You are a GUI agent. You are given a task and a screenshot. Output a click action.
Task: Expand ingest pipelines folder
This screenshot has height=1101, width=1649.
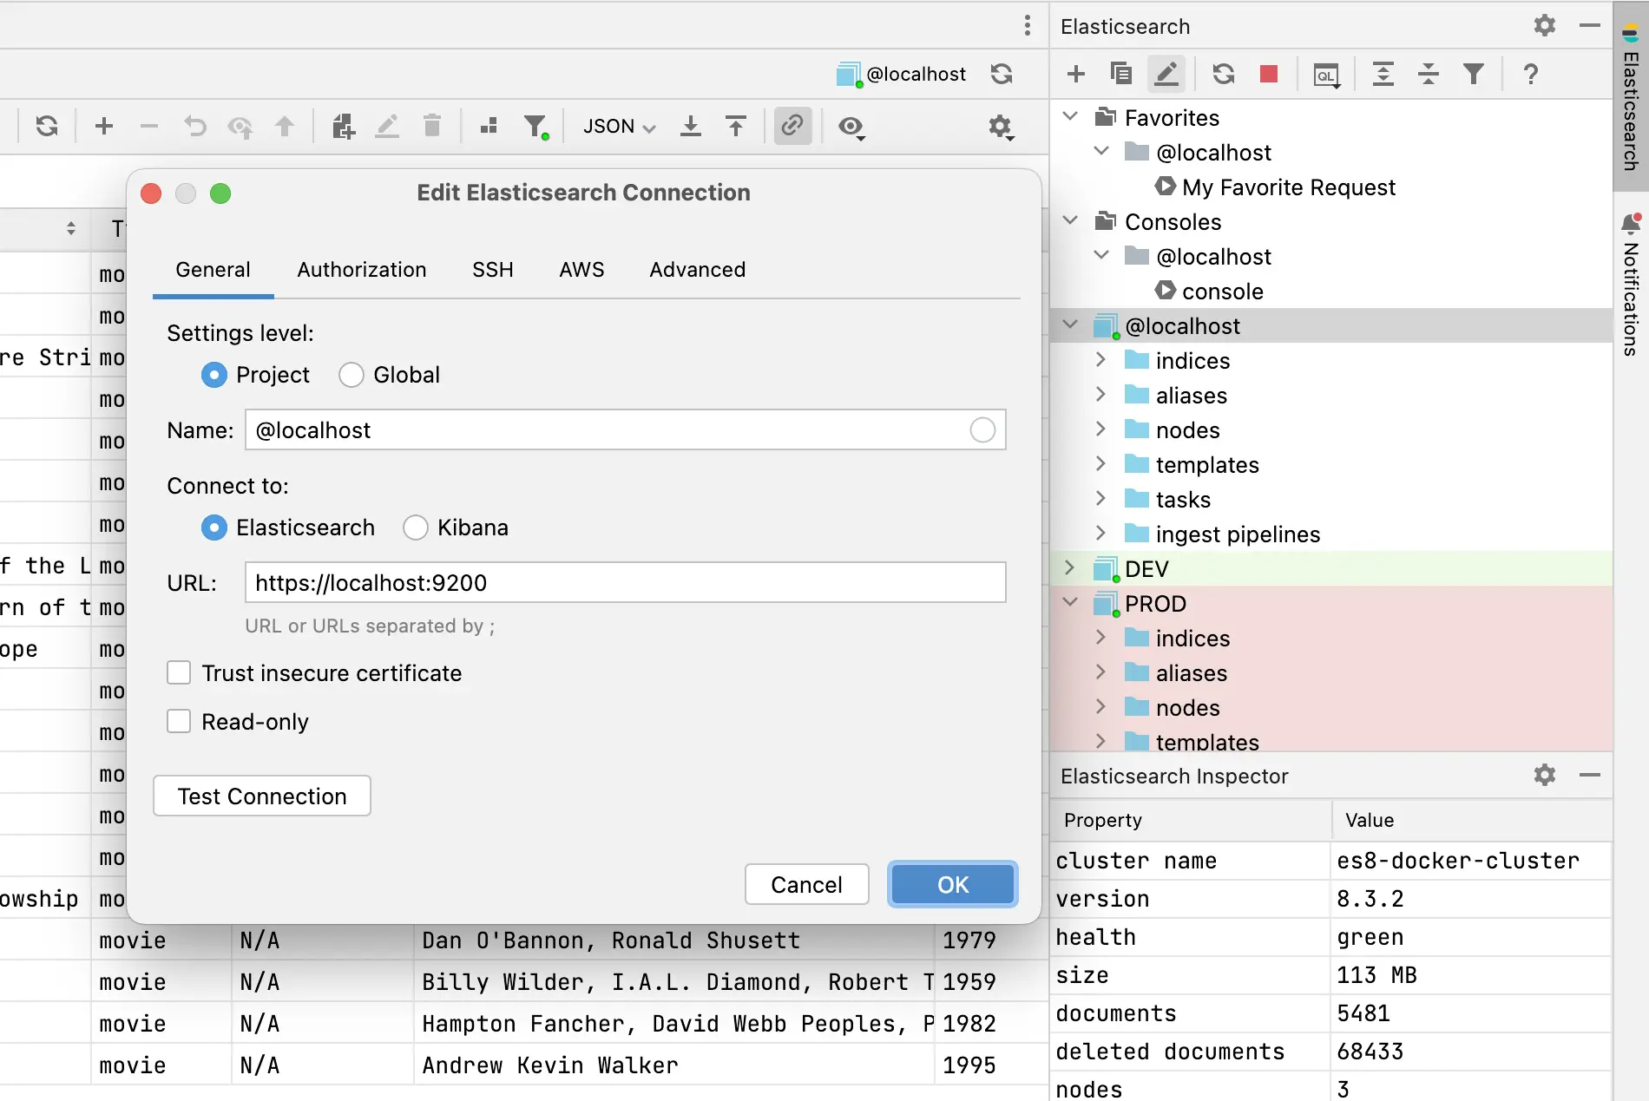tap(1100, 533)
